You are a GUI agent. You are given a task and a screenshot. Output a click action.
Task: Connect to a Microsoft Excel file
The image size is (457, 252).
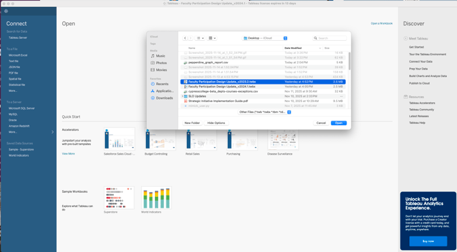click(x=18, y=55)
